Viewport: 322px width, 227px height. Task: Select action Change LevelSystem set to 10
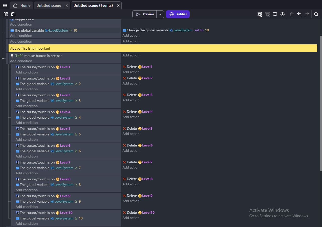coord(166,30)
